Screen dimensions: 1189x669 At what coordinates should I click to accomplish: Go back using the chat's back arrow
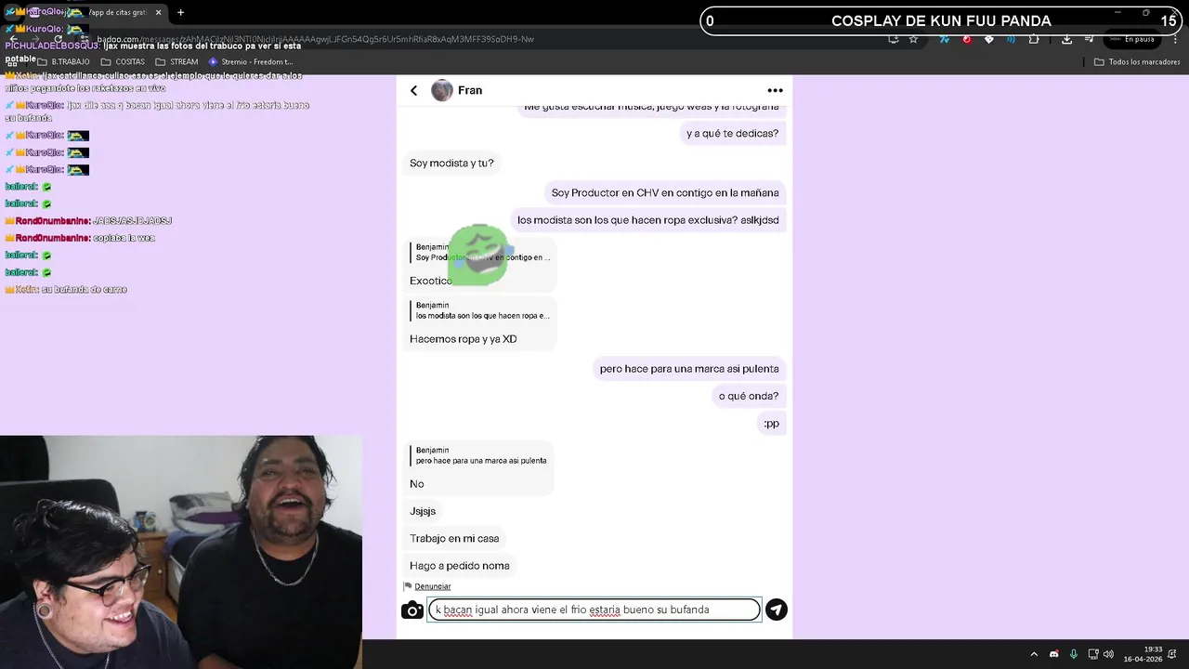pos(413,90)
